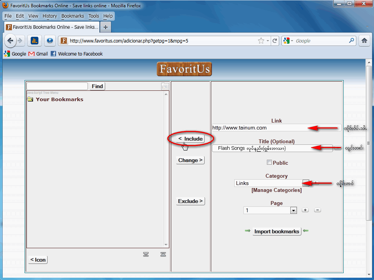Click the bookmark search input field

click(57, 86)
